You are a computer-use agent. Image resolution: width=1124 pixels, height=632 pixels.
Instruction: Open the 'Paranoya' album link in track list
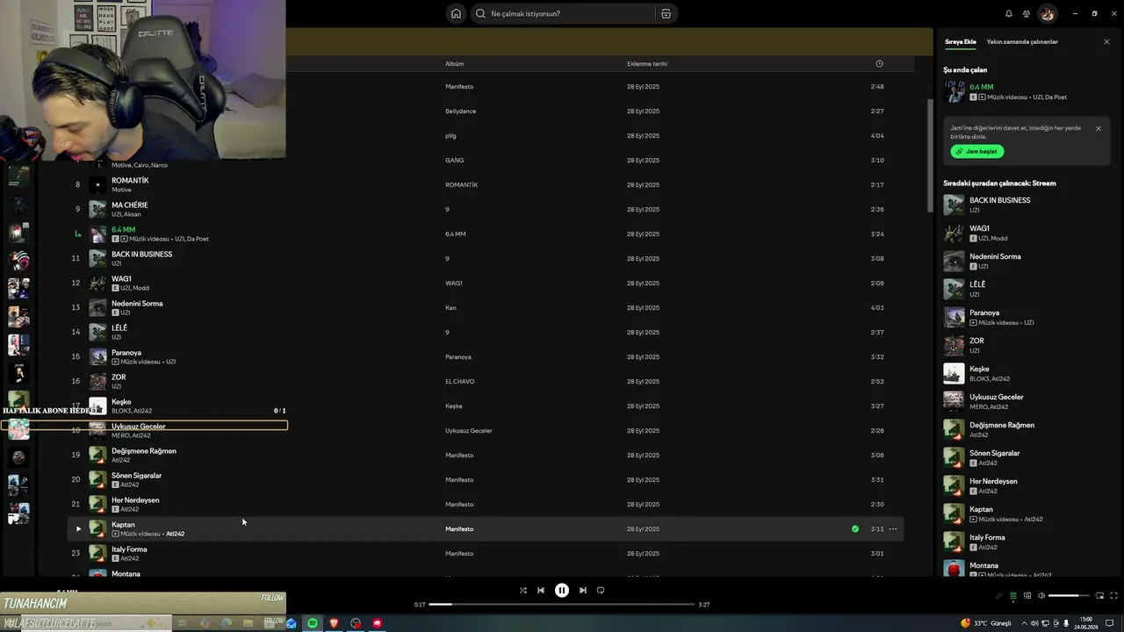(458, 357)
